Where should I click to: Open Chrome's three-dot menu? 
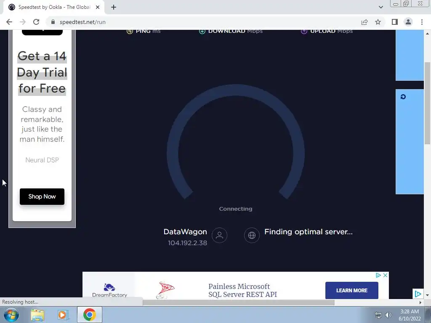click(x=422, y=22)
